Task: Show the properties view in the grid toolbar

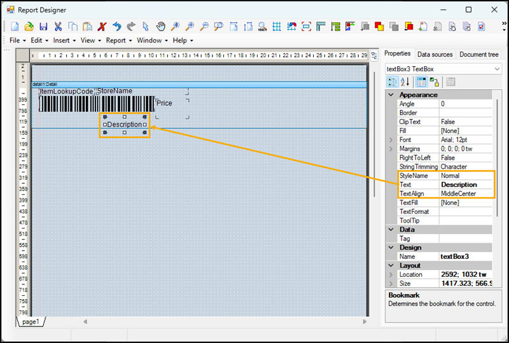Action: (x=421, y=82)
